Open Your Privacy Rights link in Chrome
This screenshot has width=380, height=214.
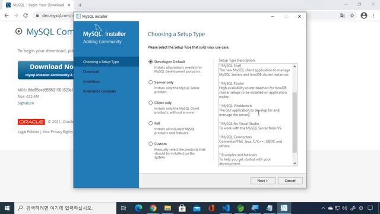[x=58, y=132]
